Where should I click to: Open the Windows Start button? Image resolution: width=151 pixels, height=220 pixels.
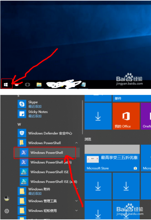[6, 85]
